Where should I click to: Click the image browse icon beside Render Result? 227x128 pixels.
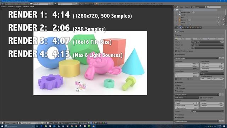click(x=19, y=123)
